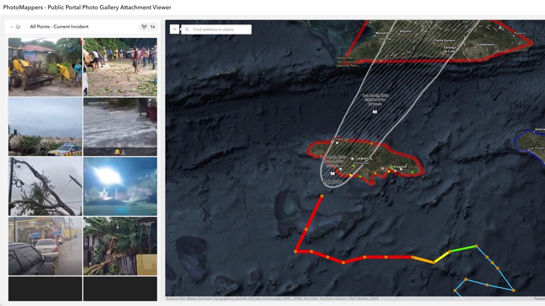Click the JAMAICA map label
Viewport: 545px width, 306px height.
[364, 158]
